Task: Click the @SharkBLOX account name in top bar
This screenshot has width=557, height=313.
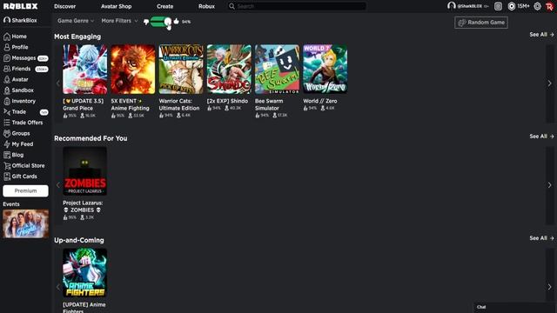Action: (x=469, y=6)
